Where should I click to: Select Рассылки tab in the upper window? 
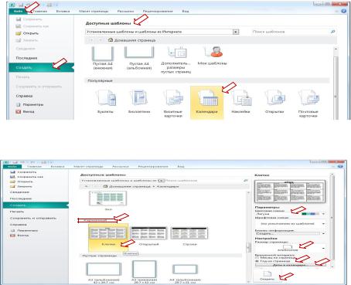click(125, 12)
